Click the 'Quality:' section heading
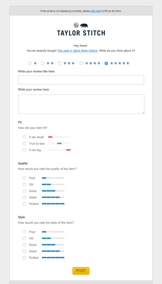 click(23, 163)
